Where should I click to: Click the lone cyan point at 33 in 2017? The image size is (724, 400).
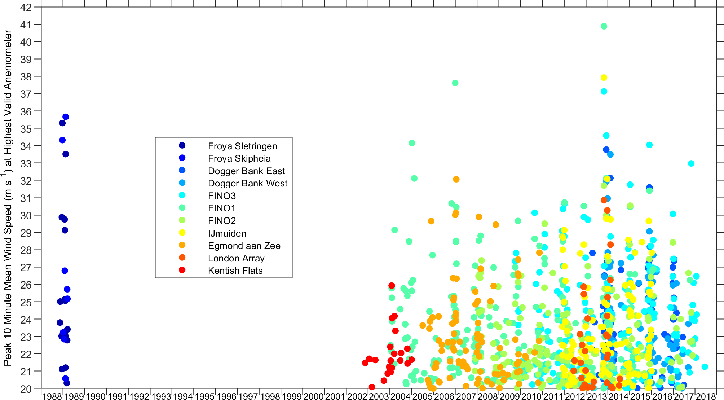click(691, 163)
